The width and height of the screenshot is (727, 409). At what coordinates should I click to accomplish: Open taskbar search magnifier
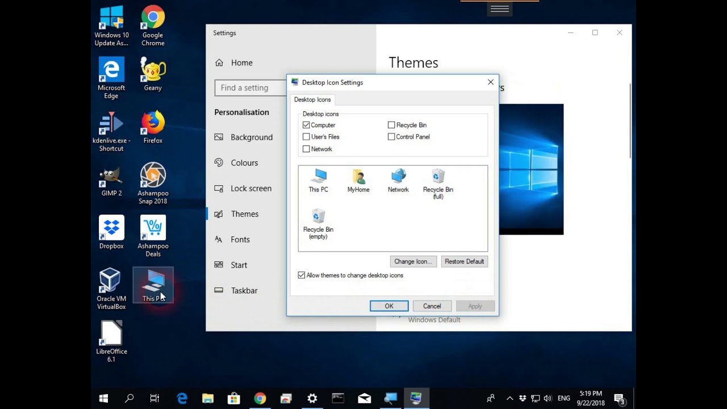pyautogui.click(x=129, y=399)
